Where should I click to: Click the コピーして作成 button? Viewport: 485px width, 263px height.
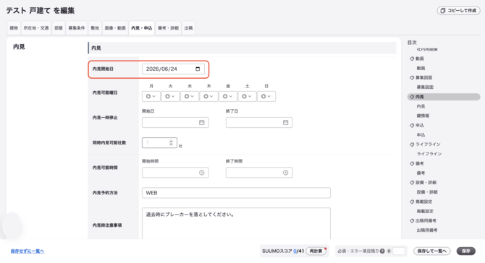(x=458, y=11)
